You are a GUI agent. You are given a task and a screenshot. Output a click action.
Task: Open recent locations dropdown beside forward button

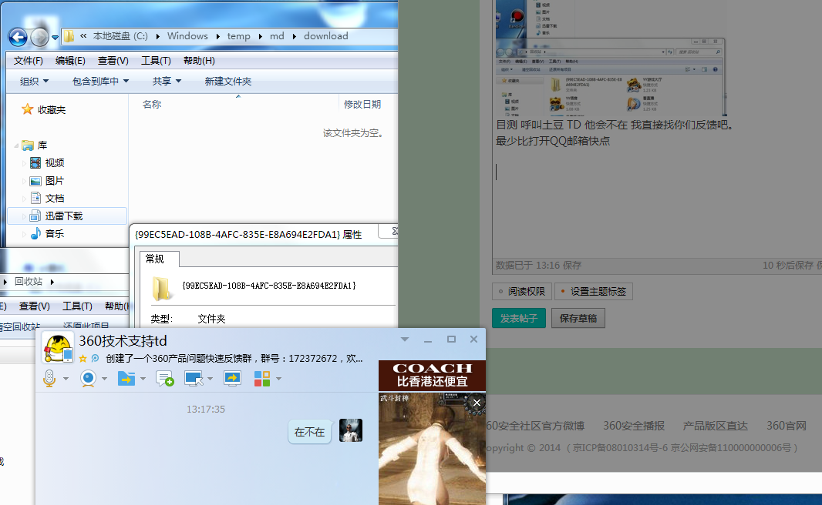[55, 38]
